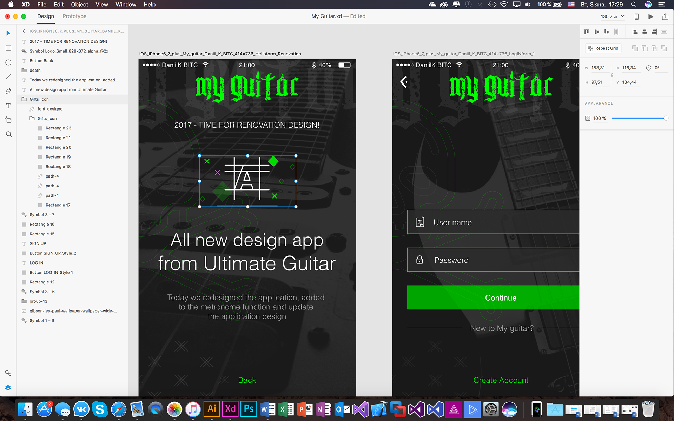Select the Ellipse tool
This screenshot has height=421, width=674.
coord(8,62)
